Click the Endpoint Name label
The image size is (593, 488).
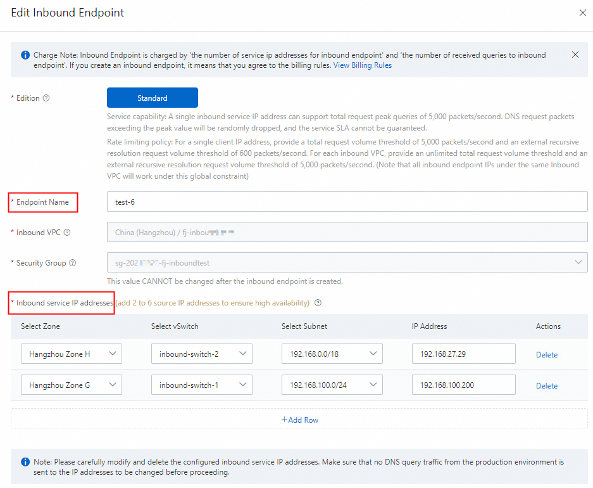42,202
